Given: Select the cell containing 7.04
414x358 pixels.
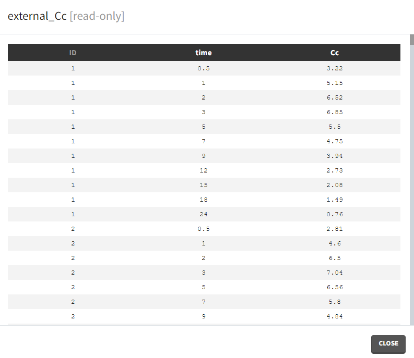Looking at the screenshot, I should 335,273.
